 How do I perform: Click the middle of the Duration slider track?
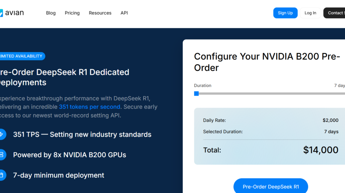(x=271, y=94)
